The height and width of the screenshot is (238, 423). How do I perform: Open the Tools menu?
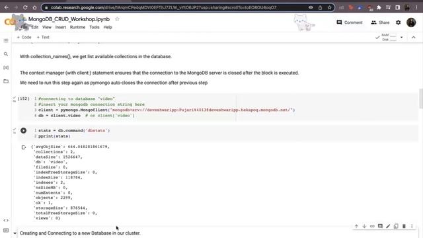tap(95, 27)
